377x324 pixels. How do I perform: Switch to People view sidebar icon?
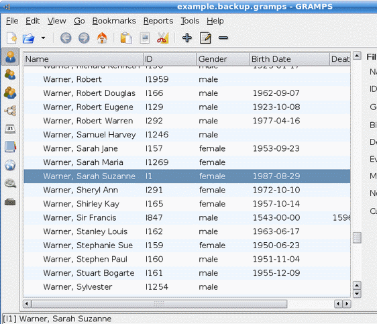10,57
